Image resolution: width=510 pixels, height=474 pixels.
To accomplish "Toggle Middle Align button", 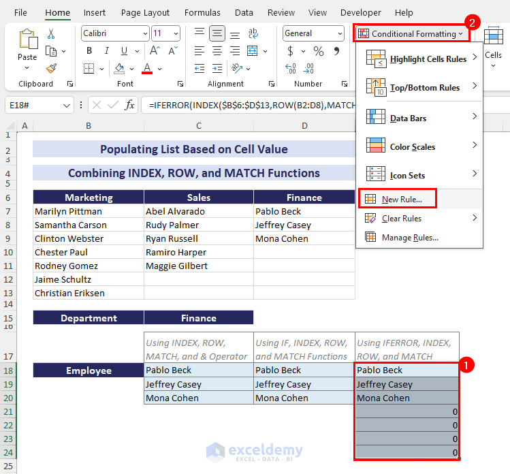I will (217, 33).
